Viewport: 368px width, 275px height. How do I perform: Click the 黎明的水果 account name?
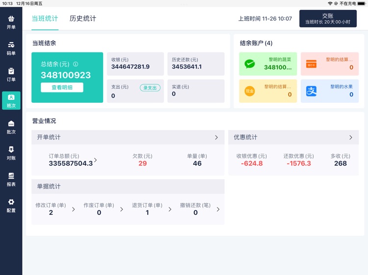coord(342,87)
